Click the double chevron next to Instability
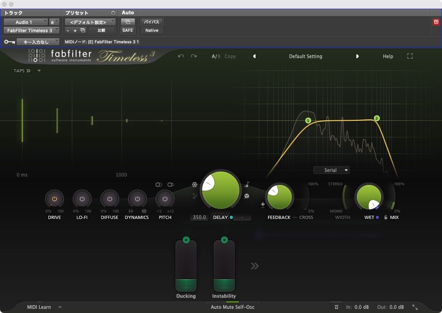Image resolution: width=442 pixels, height=313 pixels. pos(255,266)
